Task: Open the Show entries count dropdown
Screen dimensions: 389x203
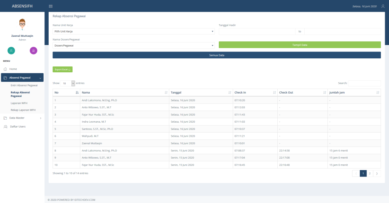Action: pyautogui.click(x=68, y=83)
